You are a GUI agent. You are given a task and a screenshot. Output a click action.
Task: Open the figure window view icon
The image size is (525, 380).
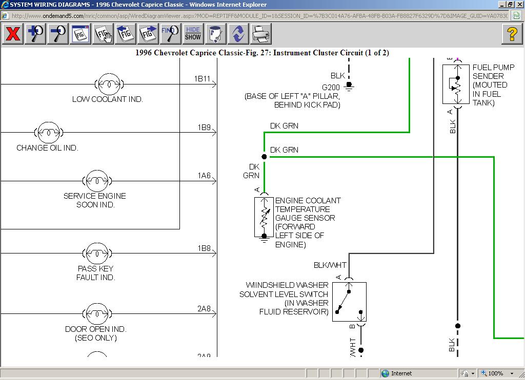[x=80, y=34]
